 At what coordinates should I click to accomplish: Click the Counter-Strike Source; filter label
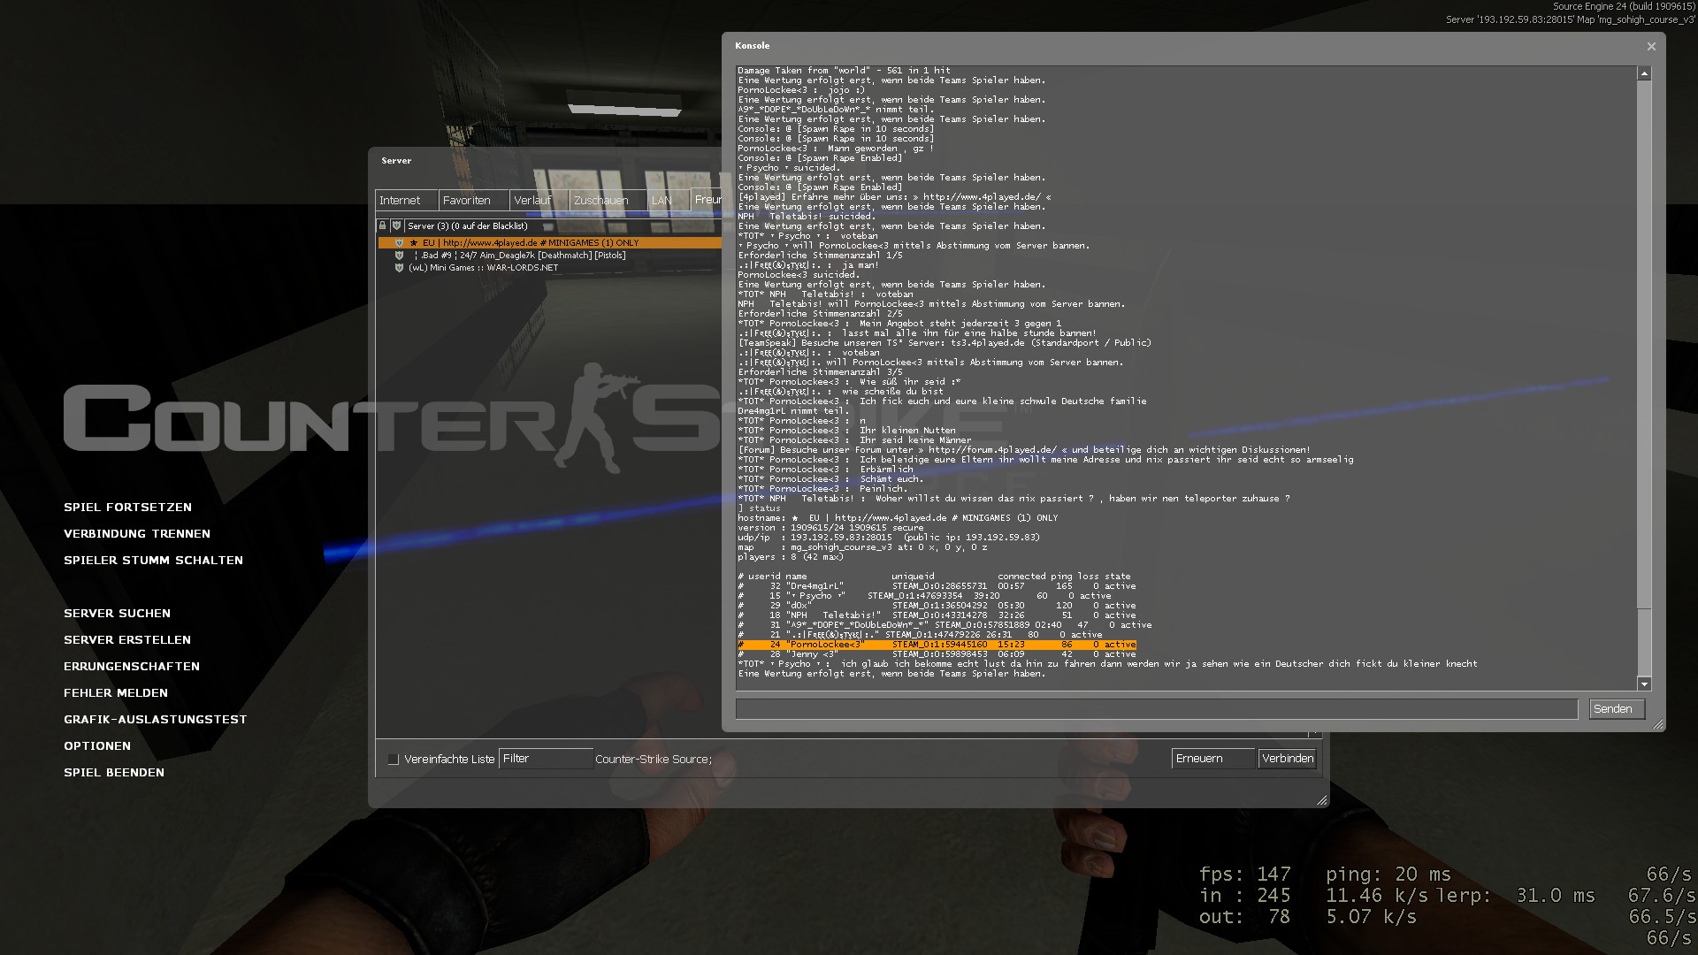coord(654,760)
